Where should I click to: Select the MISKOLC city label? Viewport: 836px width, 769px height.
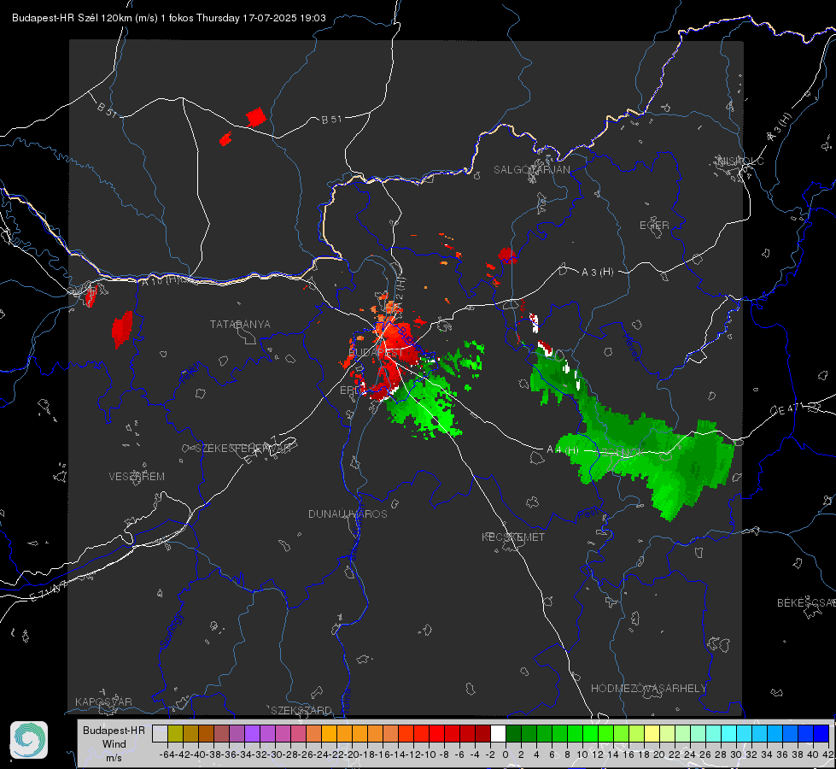740,161
